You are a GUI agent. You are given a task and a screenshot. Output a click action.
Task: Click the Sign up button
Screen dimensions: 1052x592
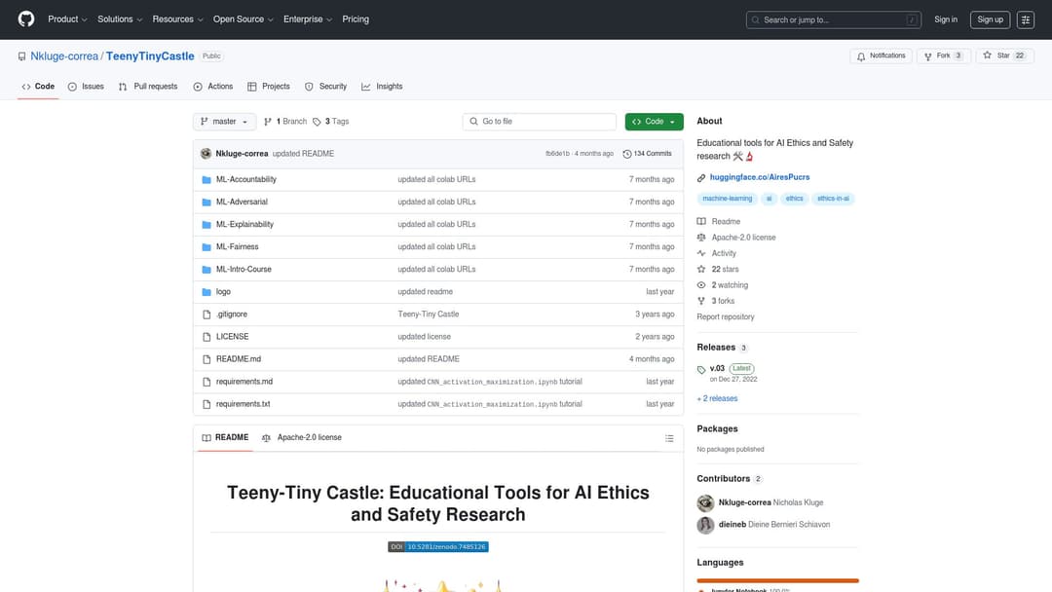pos(990,19)
